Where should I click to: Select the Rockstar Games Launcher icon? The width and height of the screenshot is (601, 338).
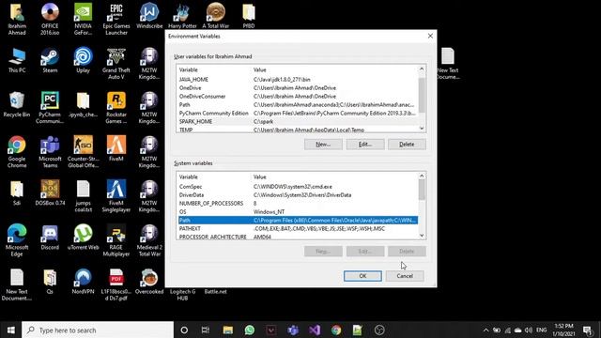click(116, 108)
